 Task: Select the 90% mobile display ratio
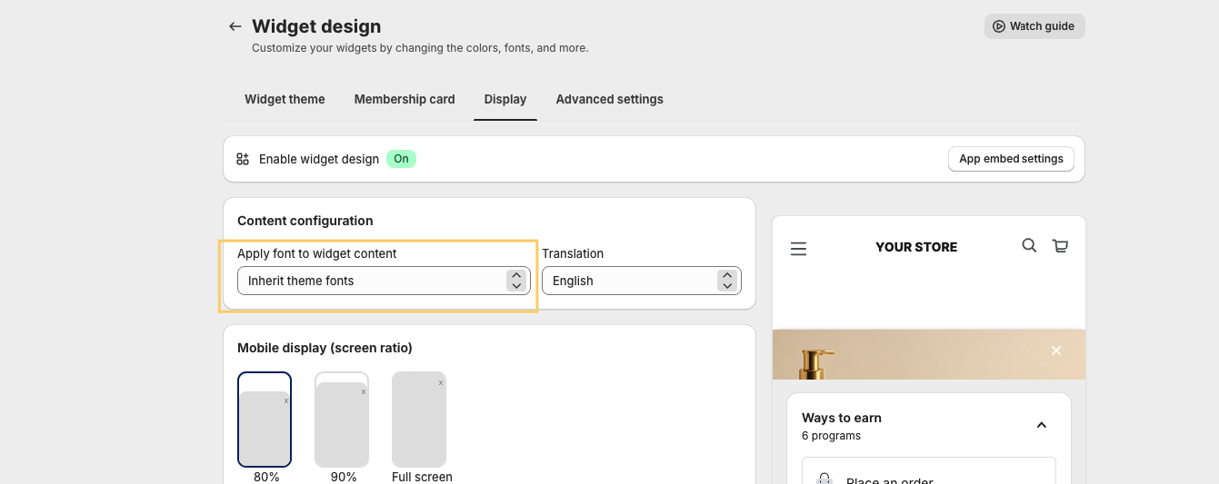point(342,419)
